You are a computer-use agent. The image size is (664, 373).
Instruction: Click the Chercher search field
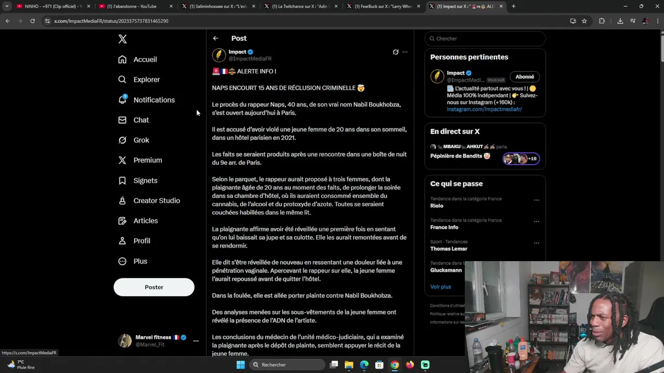(x=485, y=38)
